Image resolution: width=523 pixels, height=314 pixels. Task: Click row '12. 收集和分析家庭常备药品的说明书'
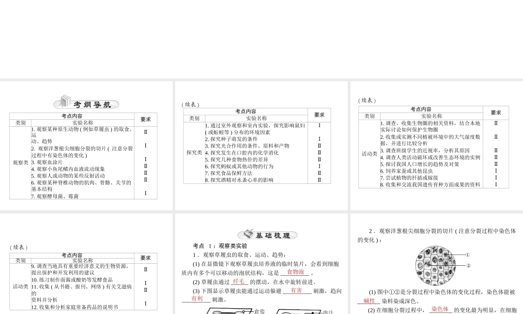point(75,307)
